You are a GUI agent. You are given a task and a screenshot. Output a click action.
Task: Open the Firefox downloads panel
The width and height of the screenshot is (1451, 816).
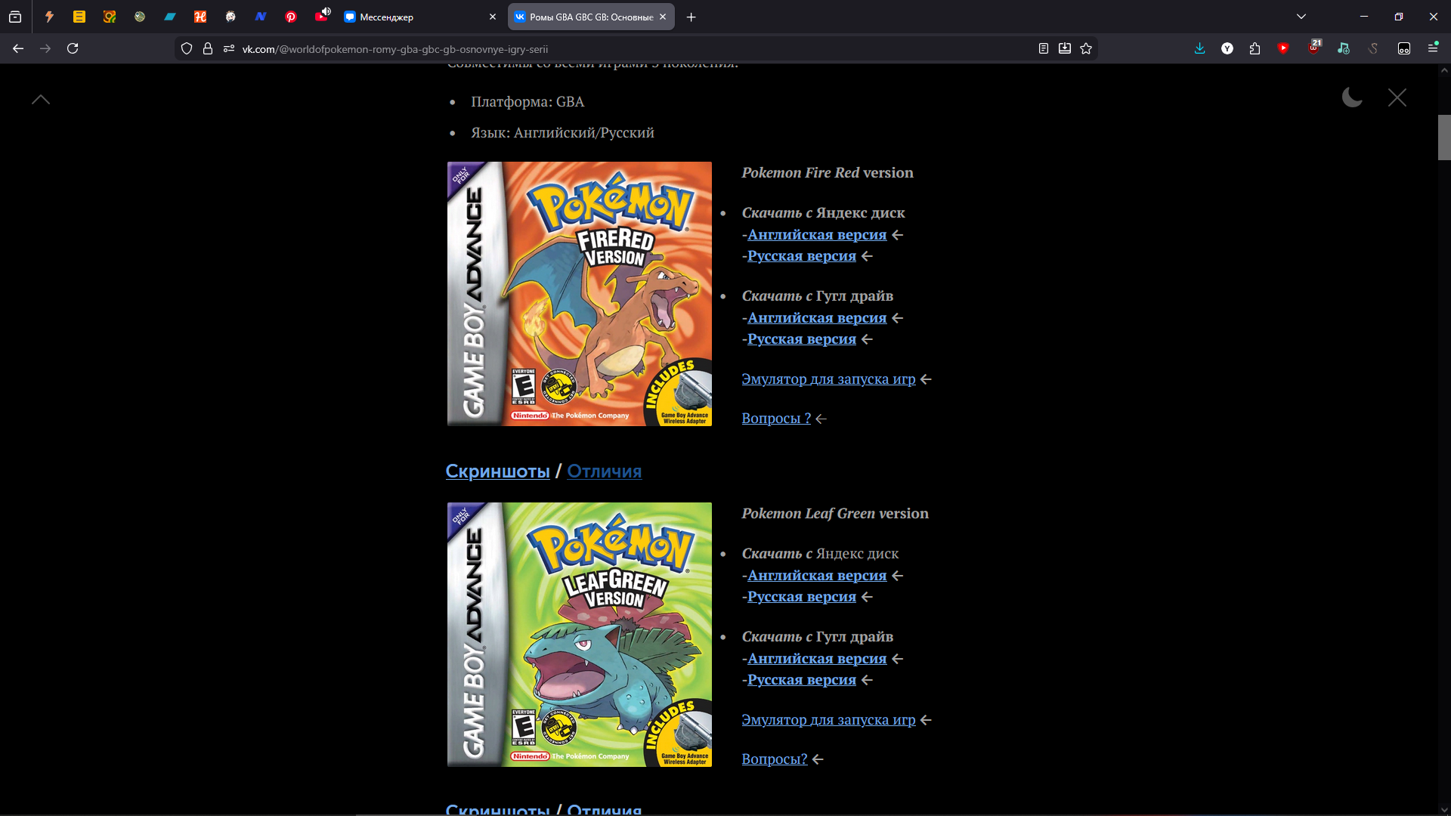1199,48
